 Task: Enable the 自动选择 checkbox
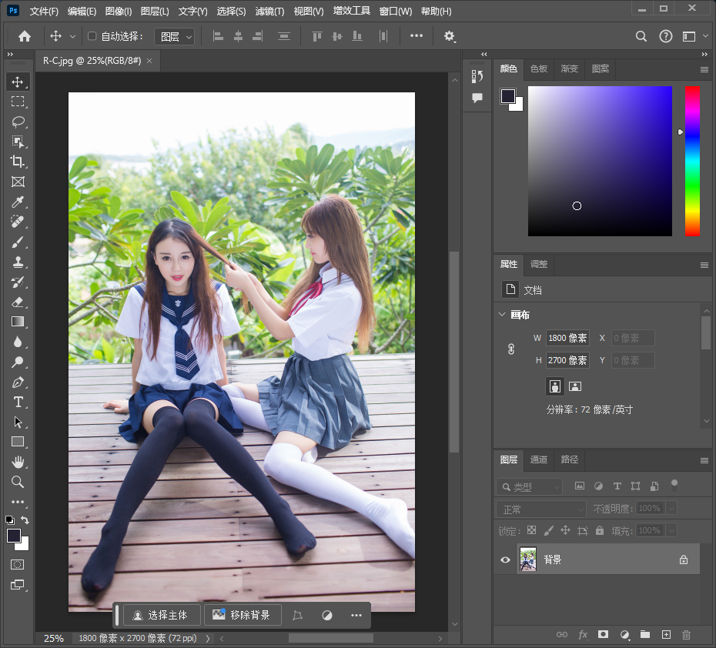(90, 36)
